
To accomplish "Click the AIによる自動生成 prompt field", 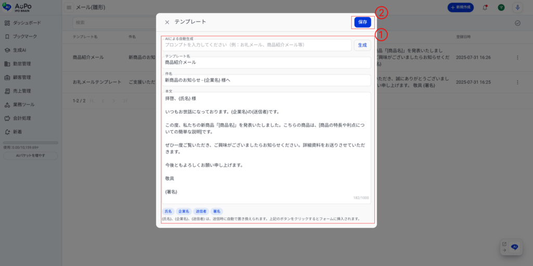I will pyautogui.click(x=257, y=45).
